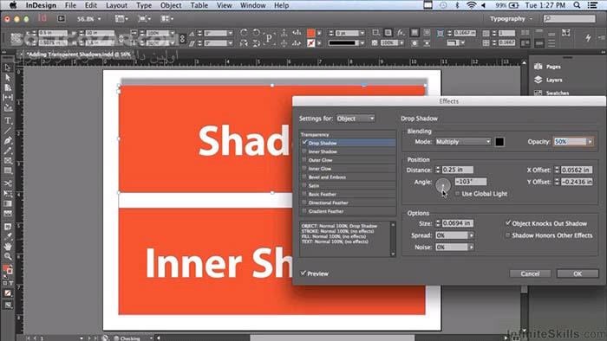The height and width of the screenshot is (341, 607).
Task: Select the Scissors tool
Action: [x=7, y=183]
